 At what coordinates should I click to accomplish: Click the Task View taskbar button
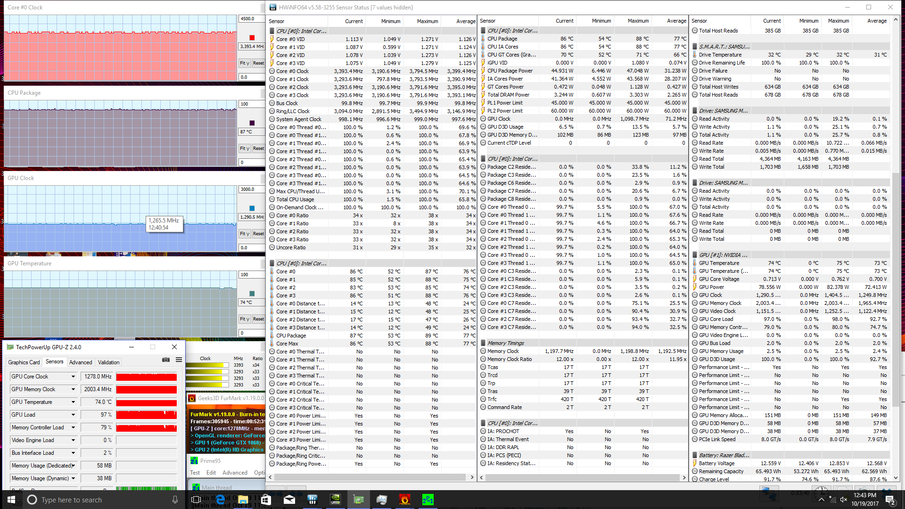(197, 500)
